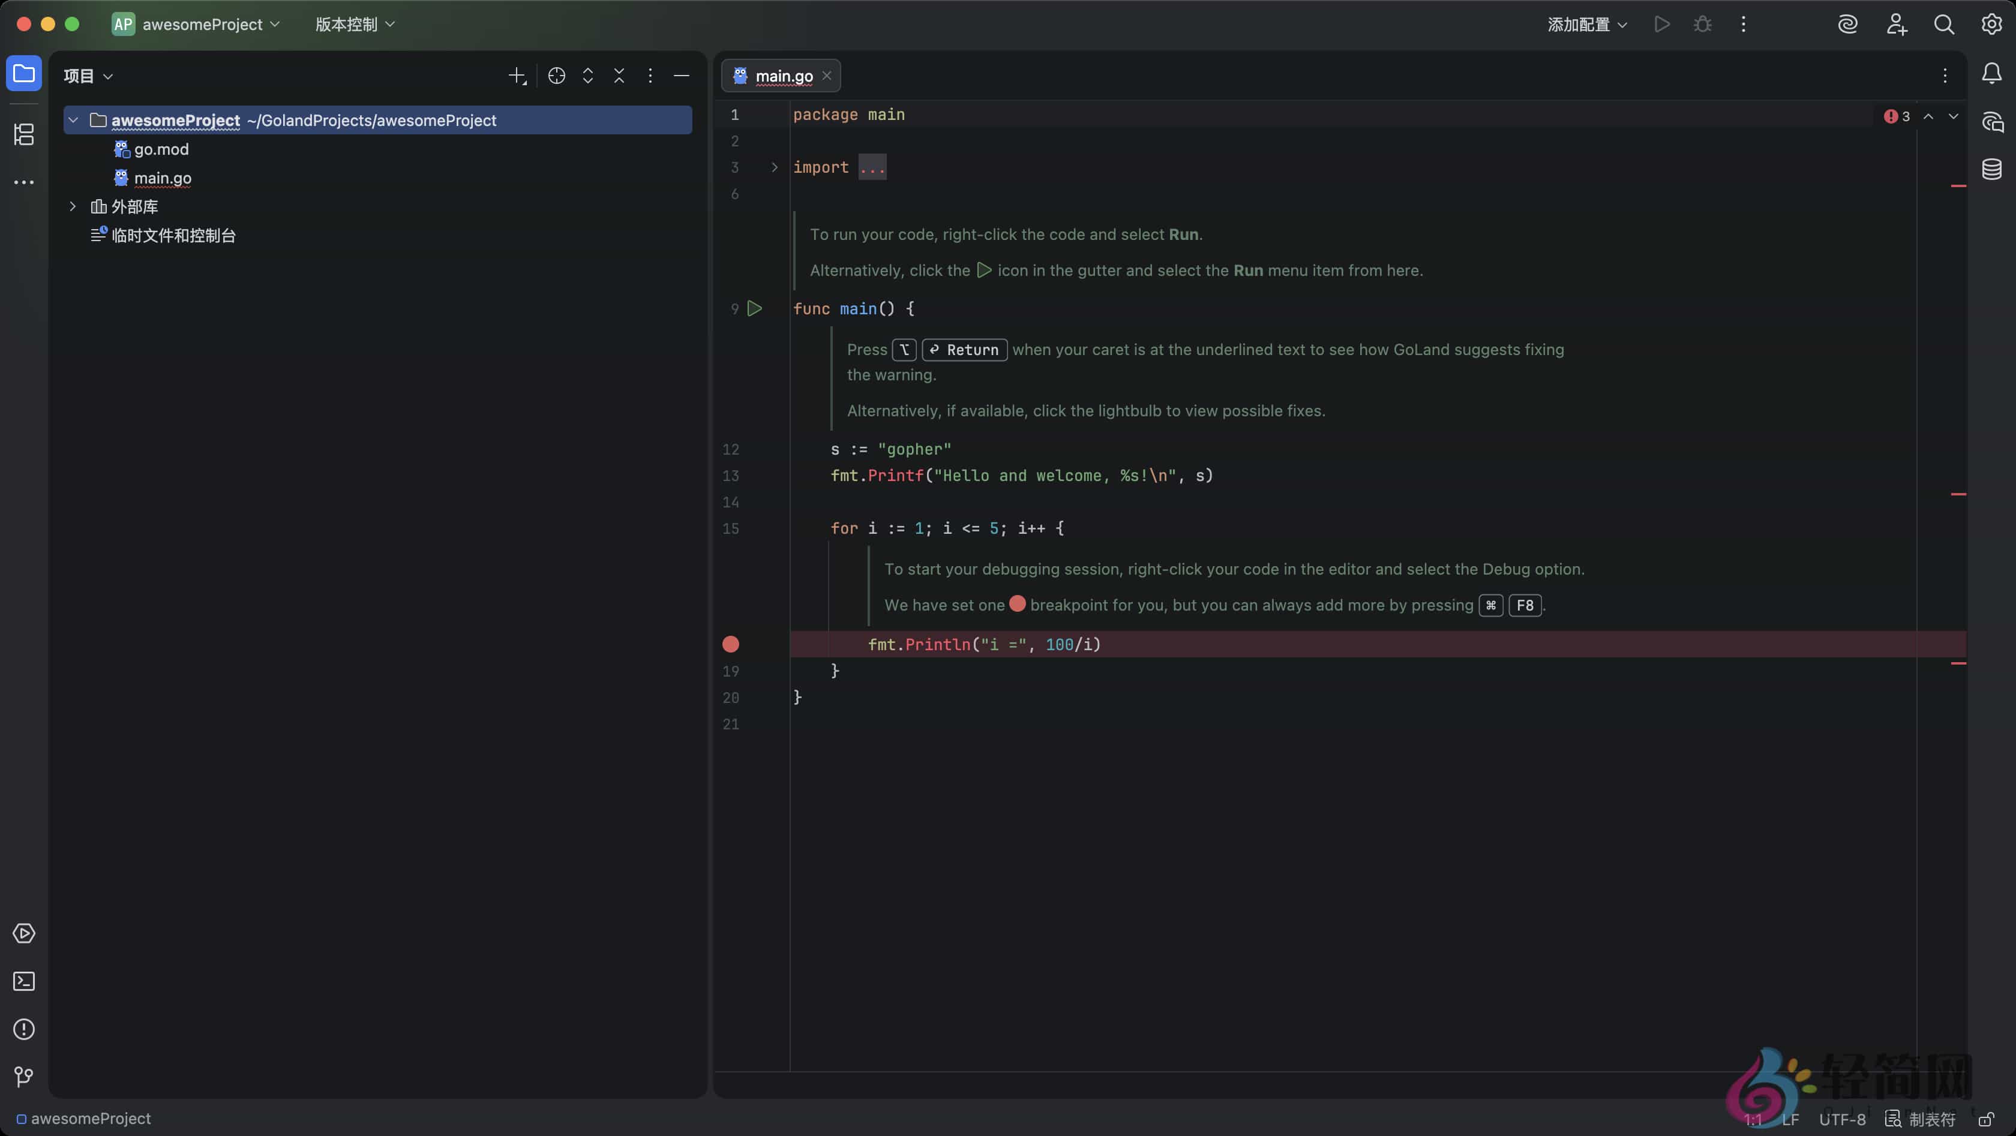The height and width of the screenshot is (1136, 2016).
Task: Select opened file with the locate target icon
Action: tap(556, 75)
